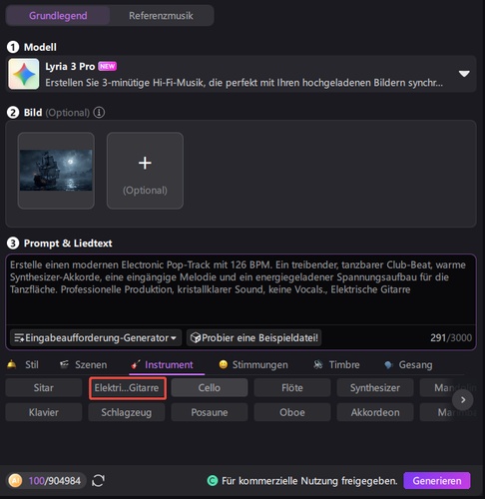Open the Gesang tag category

[x=408, y=364]
